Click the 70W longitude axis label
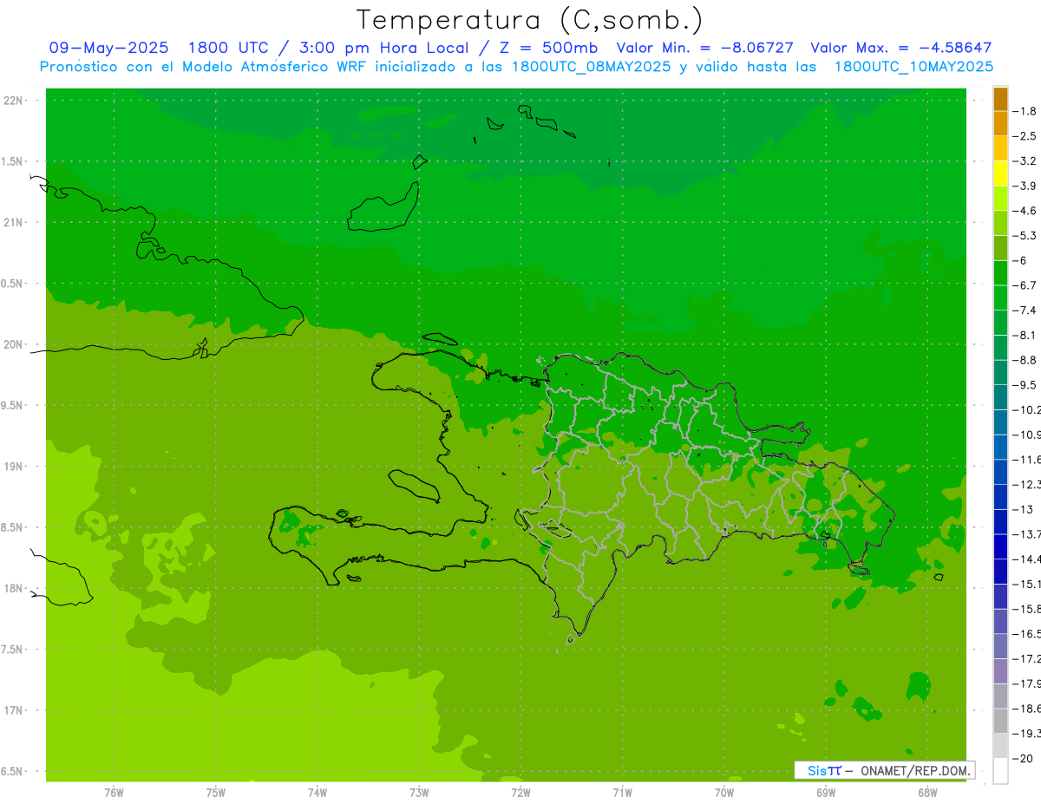The image size is (1041, 804). point(723,793)
